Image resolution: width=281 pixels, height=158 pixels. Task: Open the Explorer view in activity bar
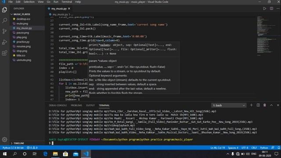4,10
